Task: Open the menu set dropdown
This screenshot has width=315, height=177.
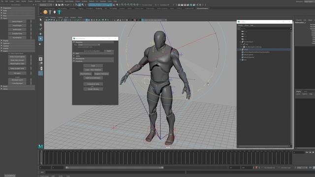Action: pos(46,5)
